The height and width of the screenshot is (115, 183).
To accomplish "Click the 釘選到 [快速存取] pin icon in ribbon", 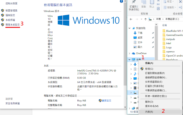I will pos(134,2).
